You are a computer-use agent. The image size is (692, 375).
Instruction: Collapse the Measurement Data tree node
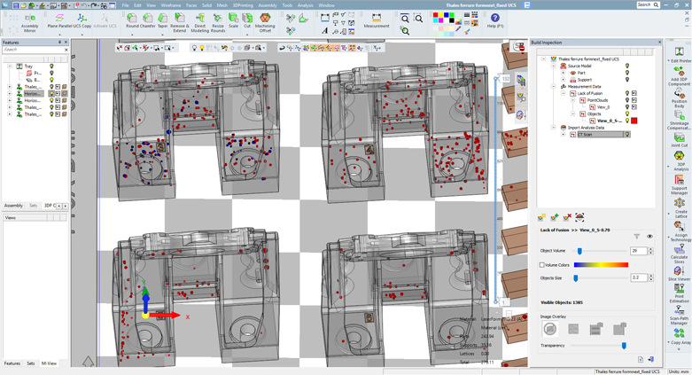pos(554,87)
